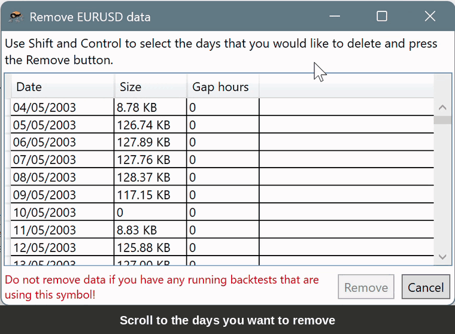Click the Cancel button

coord(426,287)
